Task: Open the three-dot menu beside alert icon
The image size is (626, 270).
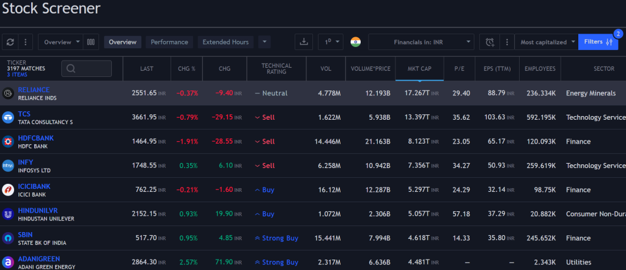Action: [507, 42]
